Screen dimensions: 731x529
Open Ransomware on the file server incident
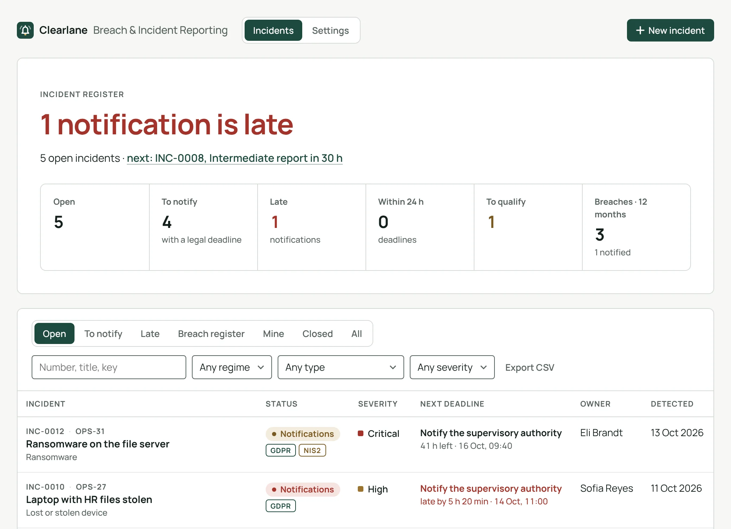(x=98, y=444)
